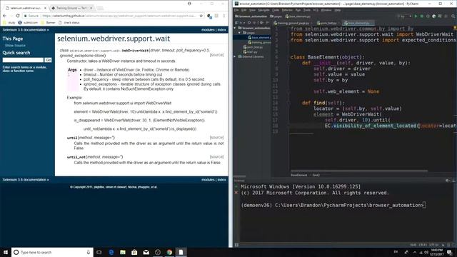
Task: Click the hide project panel icon
Action: (268, 22)
